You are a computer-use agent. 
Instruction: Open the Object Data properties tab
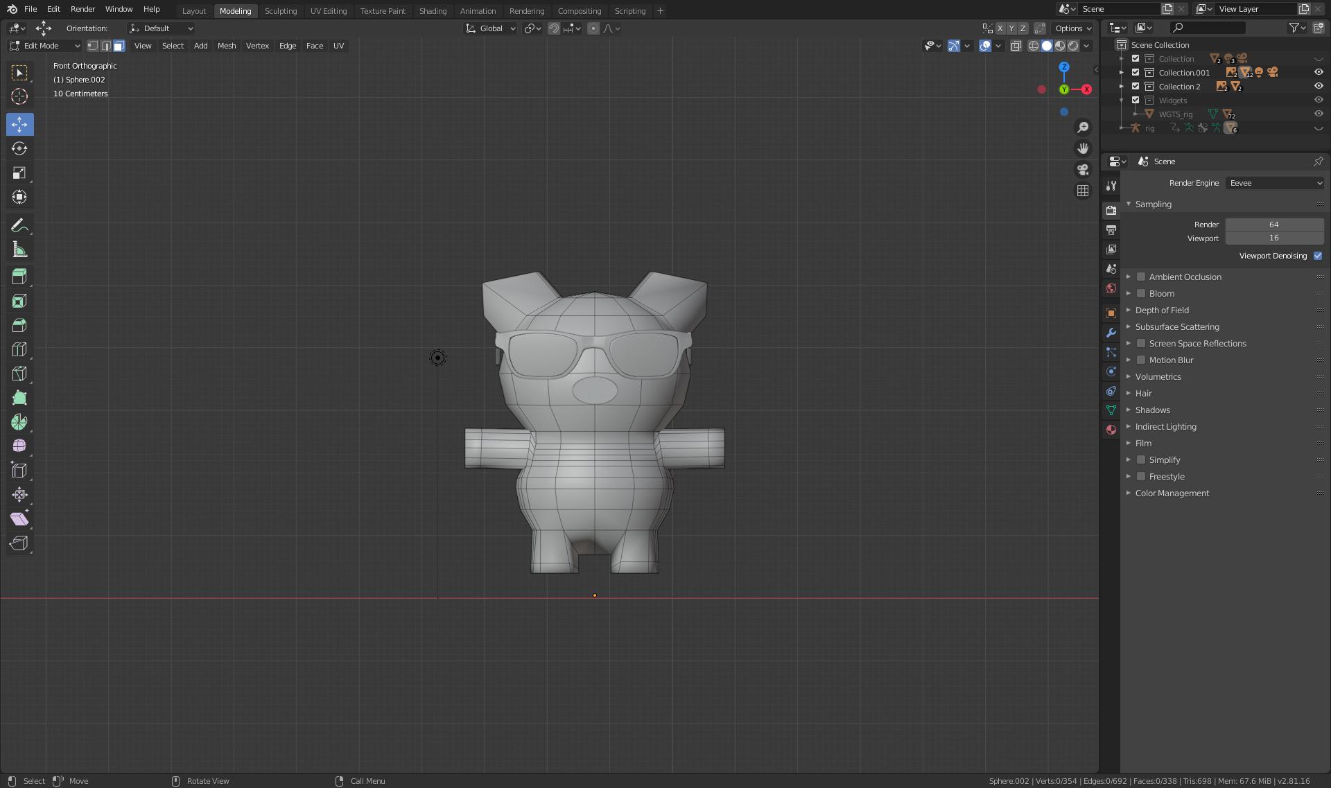click(1111, 410)
